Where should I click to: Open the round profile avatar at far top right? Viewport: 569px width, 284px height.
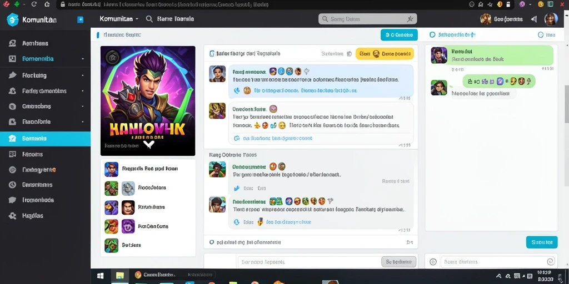(x=551, y=19)
